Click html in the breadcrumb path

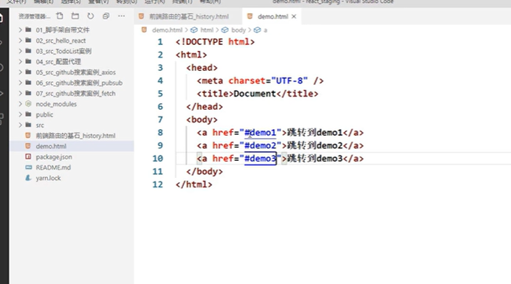(207, 30)
